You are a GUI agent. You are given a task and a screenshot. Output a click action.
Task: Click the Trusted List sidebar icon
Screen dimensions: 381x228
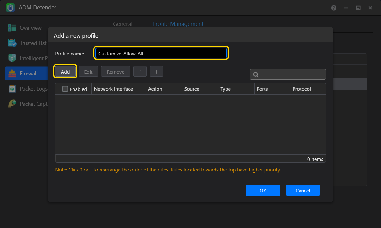[x=12, y=43]
